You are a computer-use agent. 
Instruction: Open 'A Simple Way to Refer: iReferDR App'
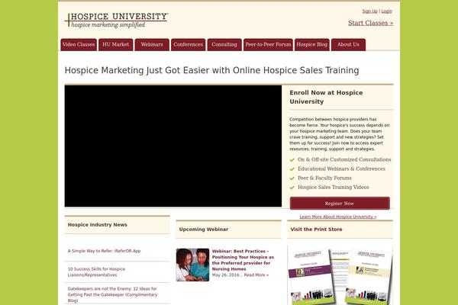104,251
